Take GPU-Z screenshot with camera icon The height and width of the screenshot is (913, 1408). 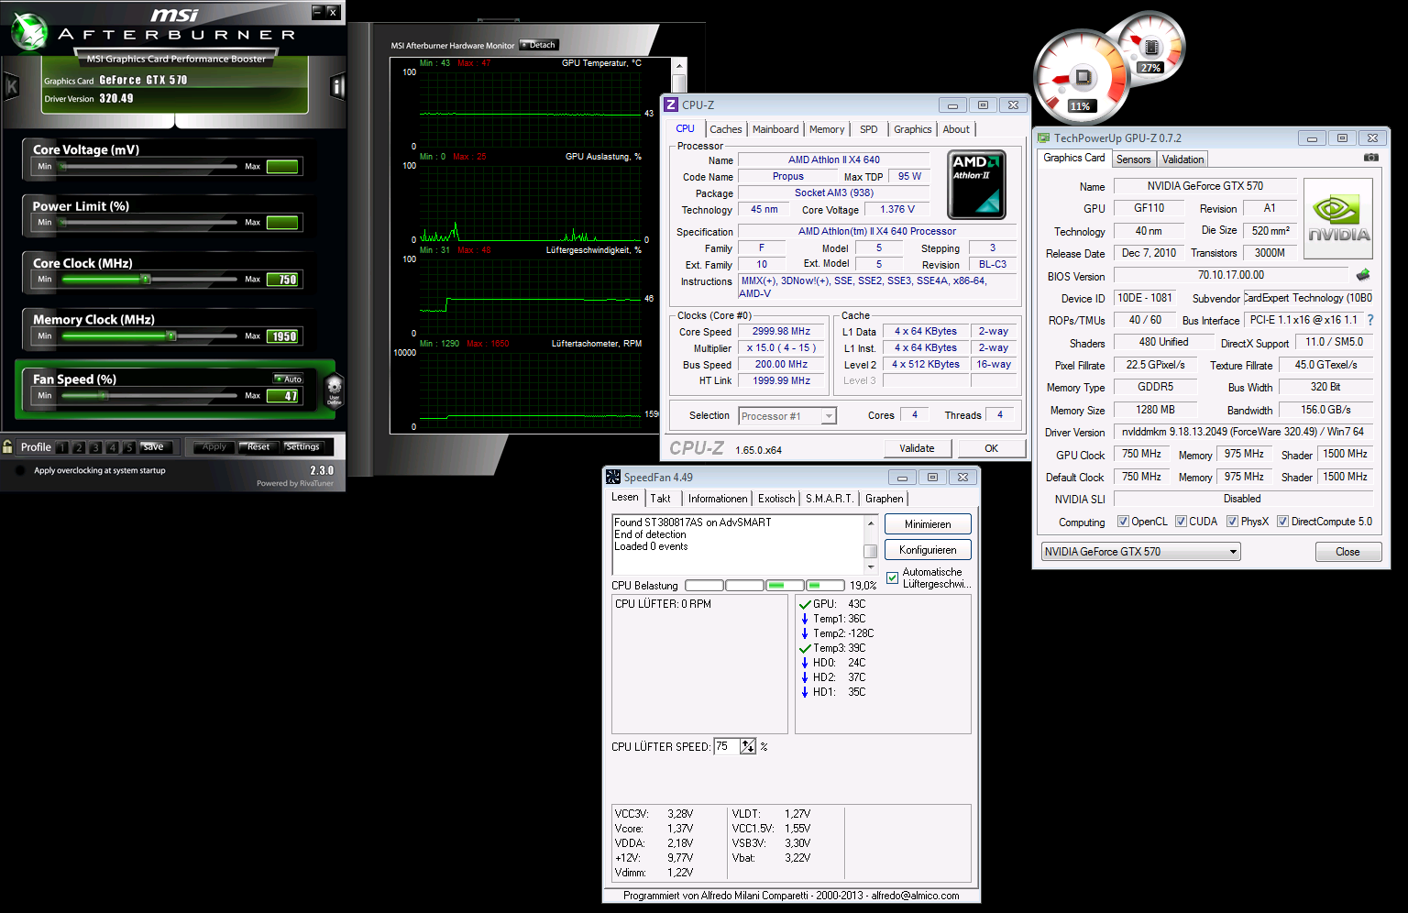[1370, 158]
